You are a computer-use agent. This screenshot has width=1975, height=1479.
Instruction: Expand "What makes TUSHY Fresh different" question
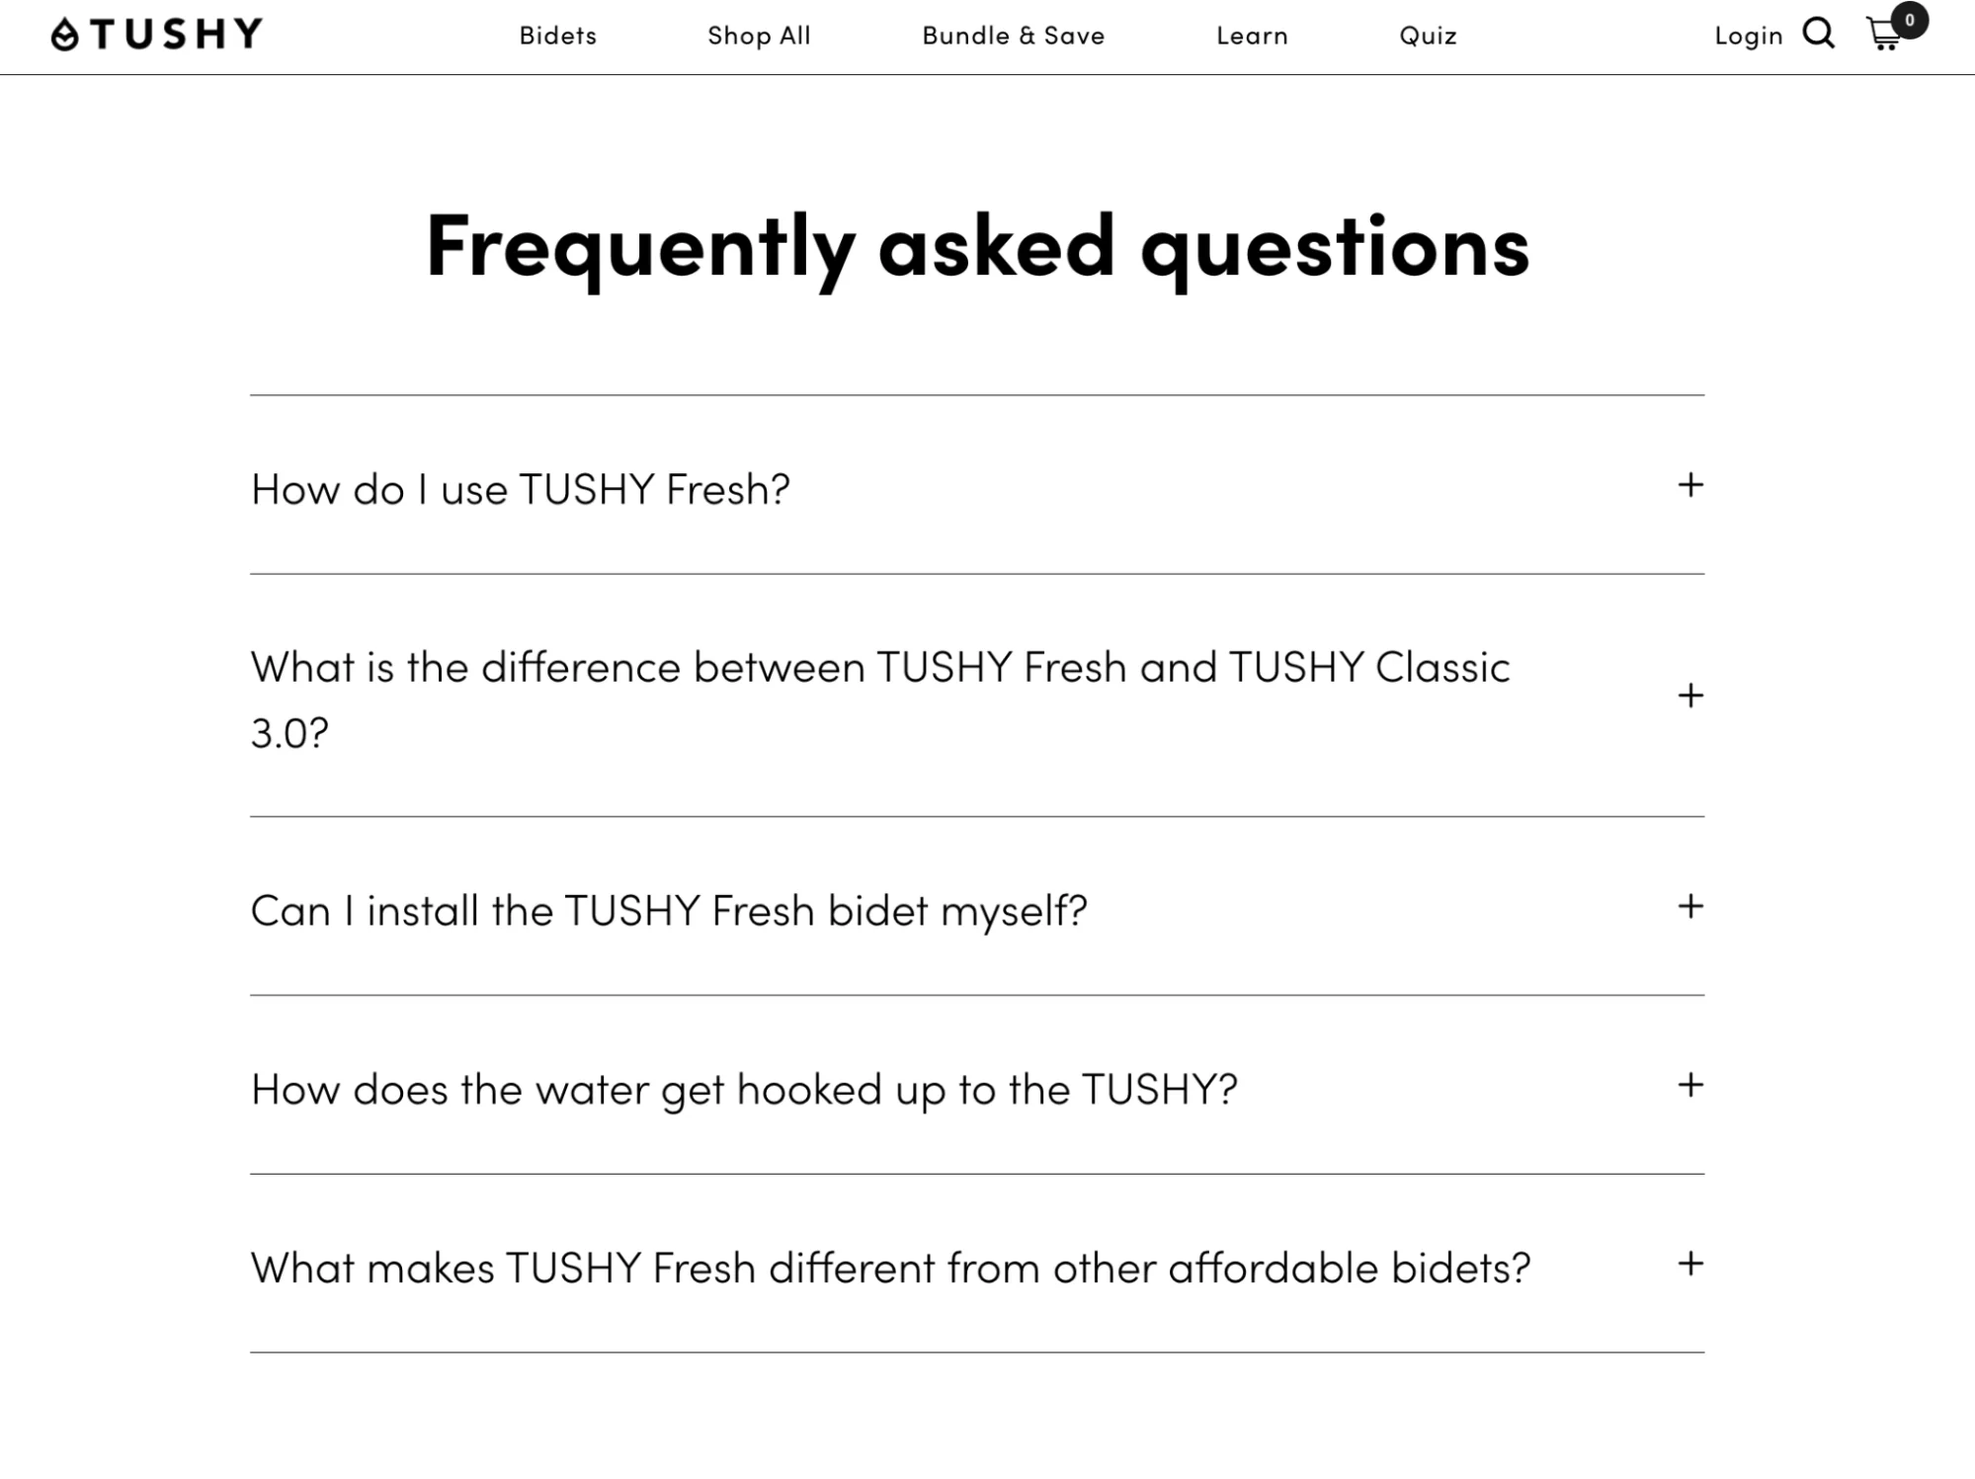[1691, 1263]
